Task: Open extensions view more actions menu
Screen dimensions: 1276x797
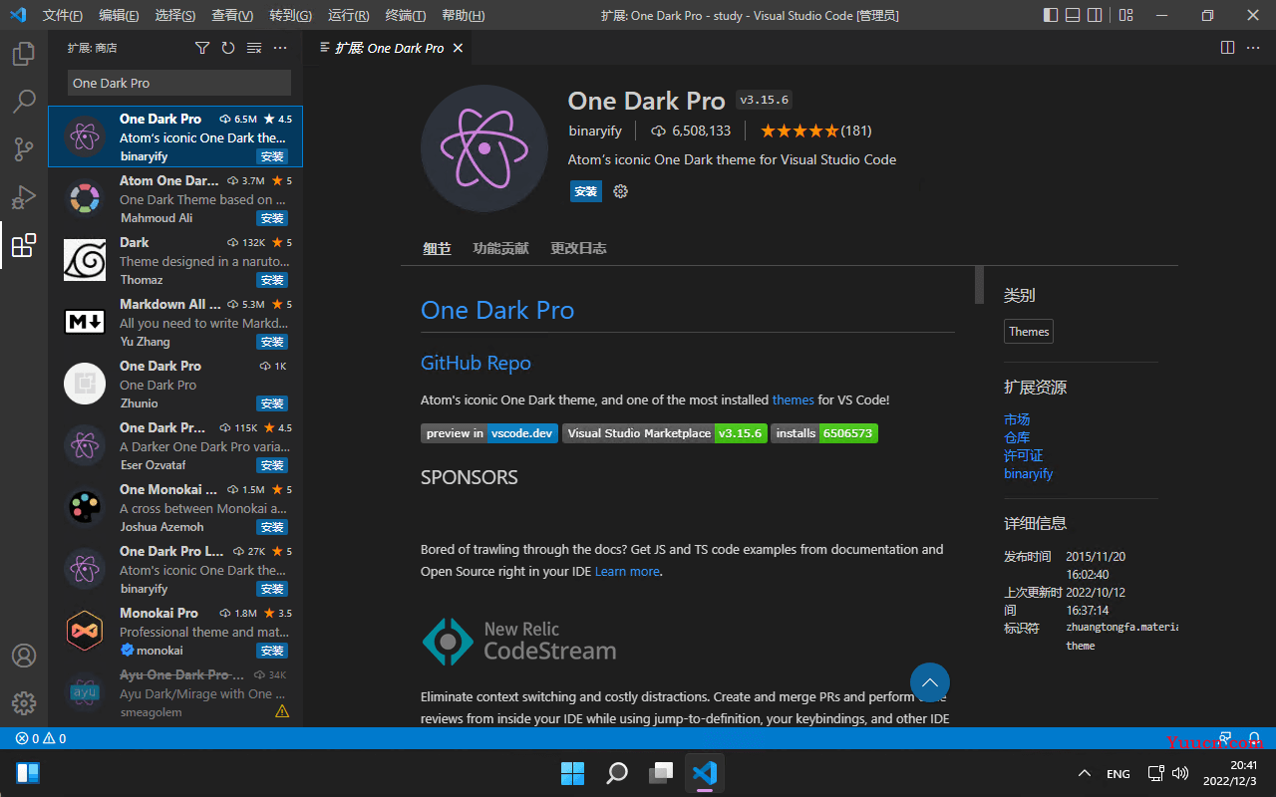Action: [x=280, y=48]
